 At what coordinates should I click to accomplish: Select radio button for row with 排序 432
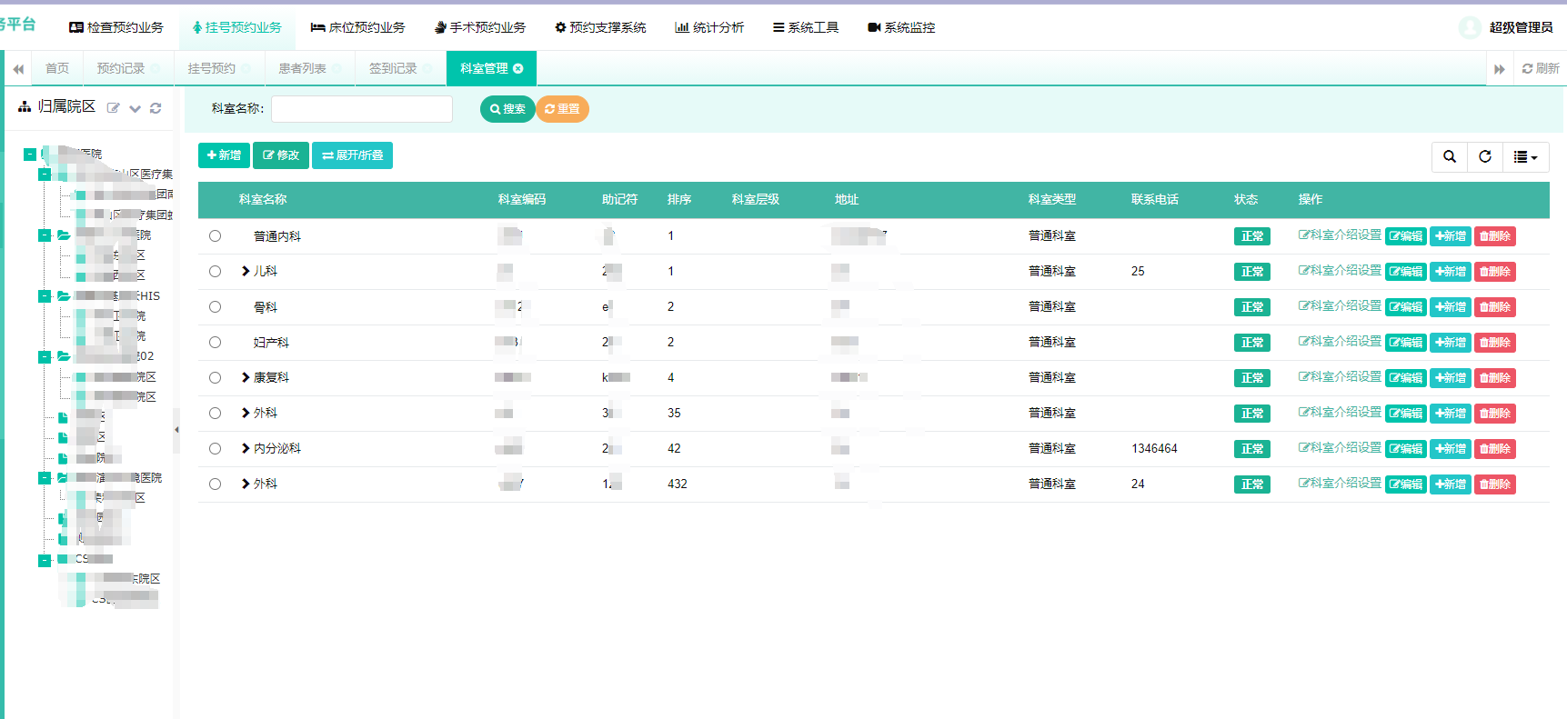coord(215,484)
